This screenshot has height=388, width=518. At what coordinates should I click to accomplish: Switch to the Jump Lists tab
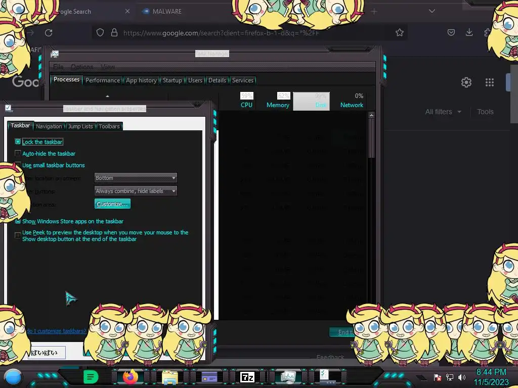click(x=80, y=126)
